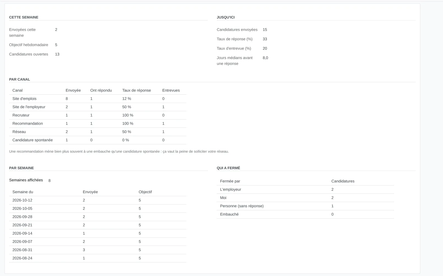The width and height of the screenshot is (443, 276).
Task: Select the week 2026-08-24 row
Action: [98, 258]
